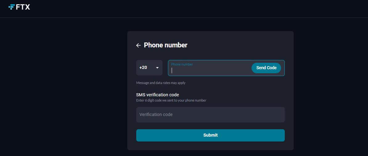Viewport: 368px width, 156px height.
Task: Click the Phone number page heading
Action: (x=166, y=45)
